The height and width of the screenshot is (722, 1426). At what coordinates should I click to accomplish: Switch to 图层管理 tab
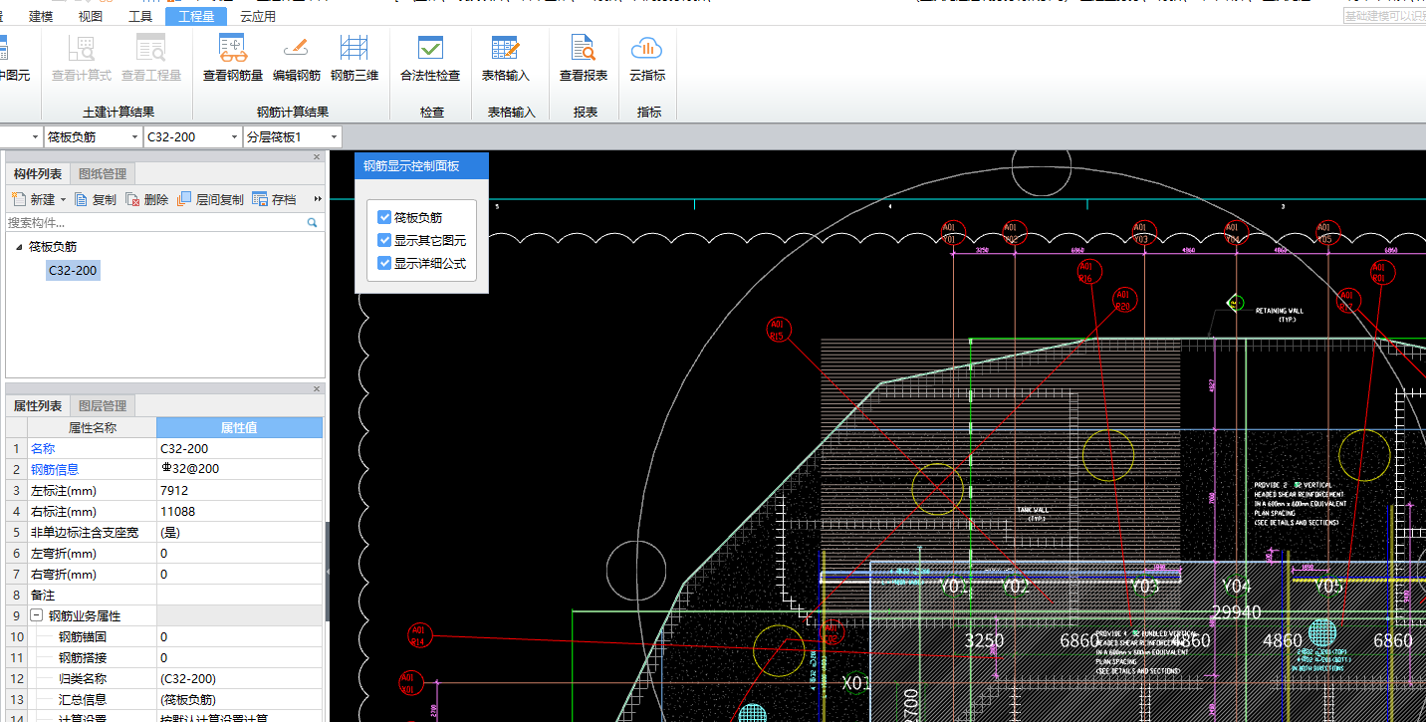click(x=103, y=405)
